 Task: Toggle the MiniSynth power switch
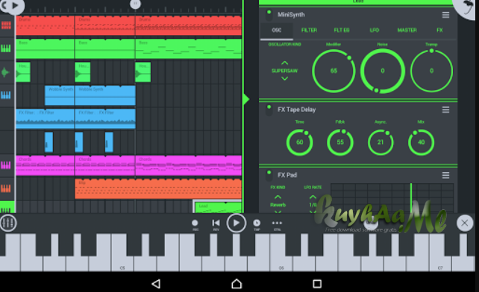click(269, 15)
